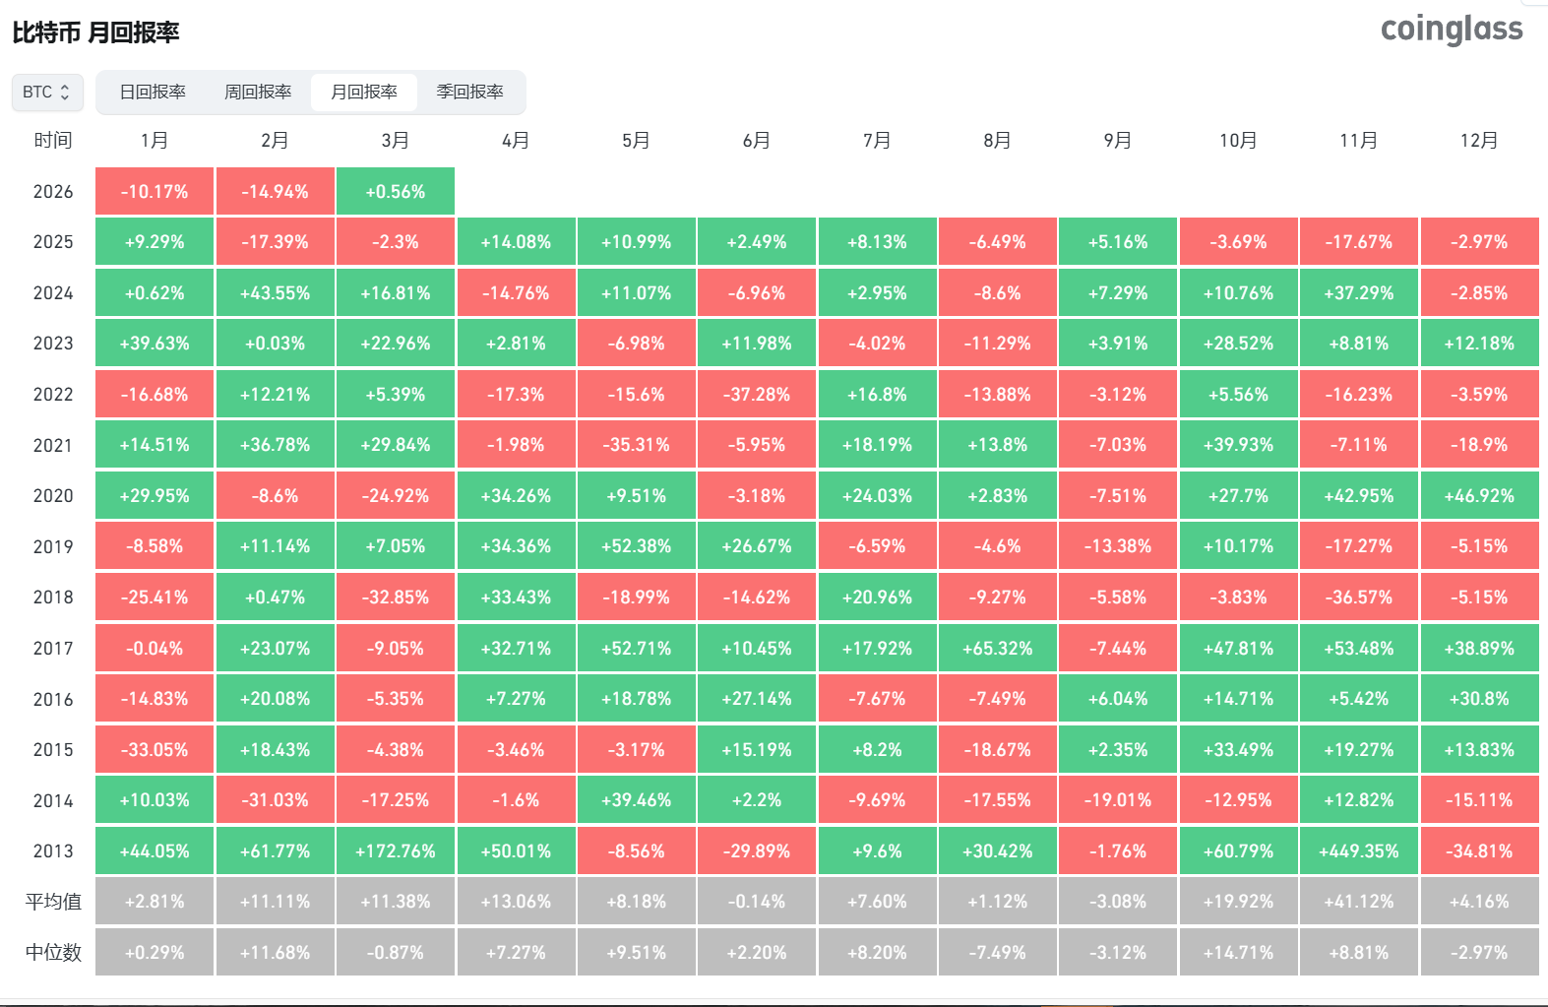The width and height of the screenshot is (1548, 1007).
Task: Click the 2026 January -10.17% cell
Action: [155, 192]
